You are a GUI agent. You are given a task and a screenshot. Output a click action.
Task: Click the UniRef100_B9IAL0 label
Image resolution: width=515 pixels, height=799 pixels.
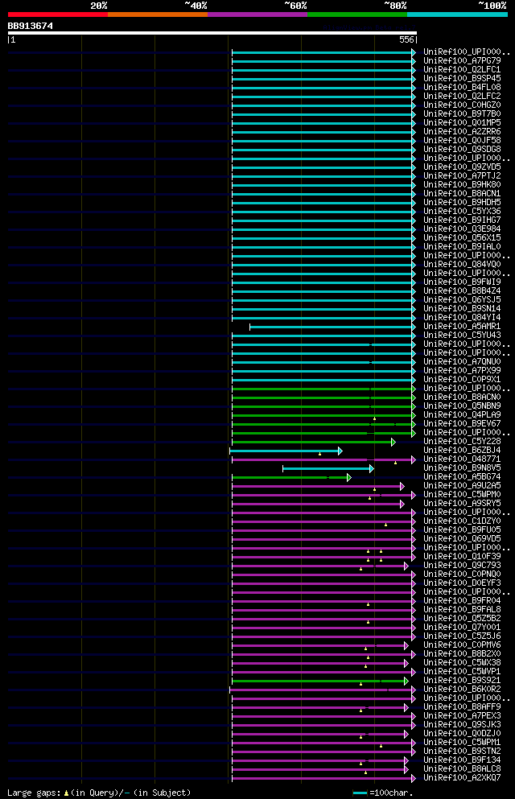462,247
